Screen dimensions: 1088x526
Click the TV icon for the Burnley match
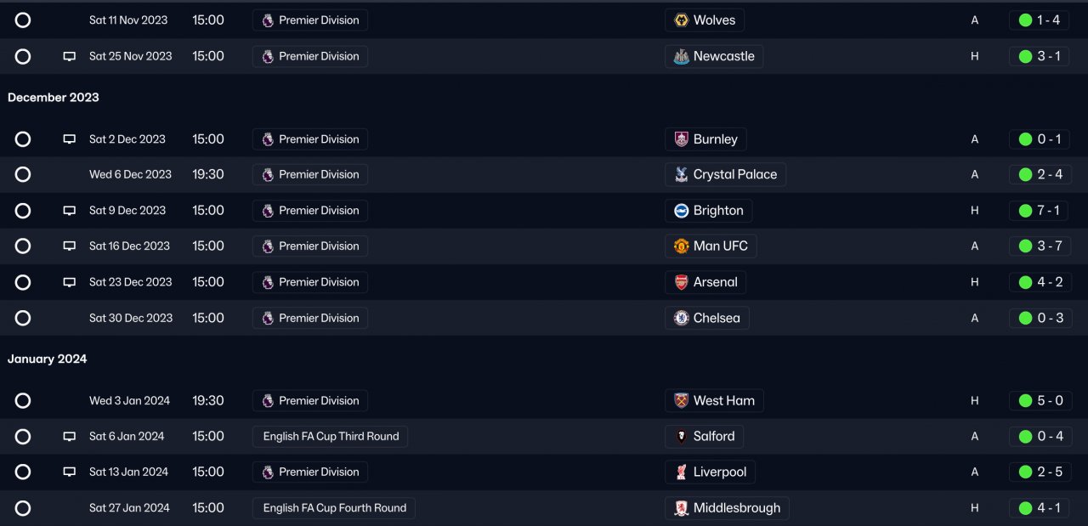pos(70,139)
